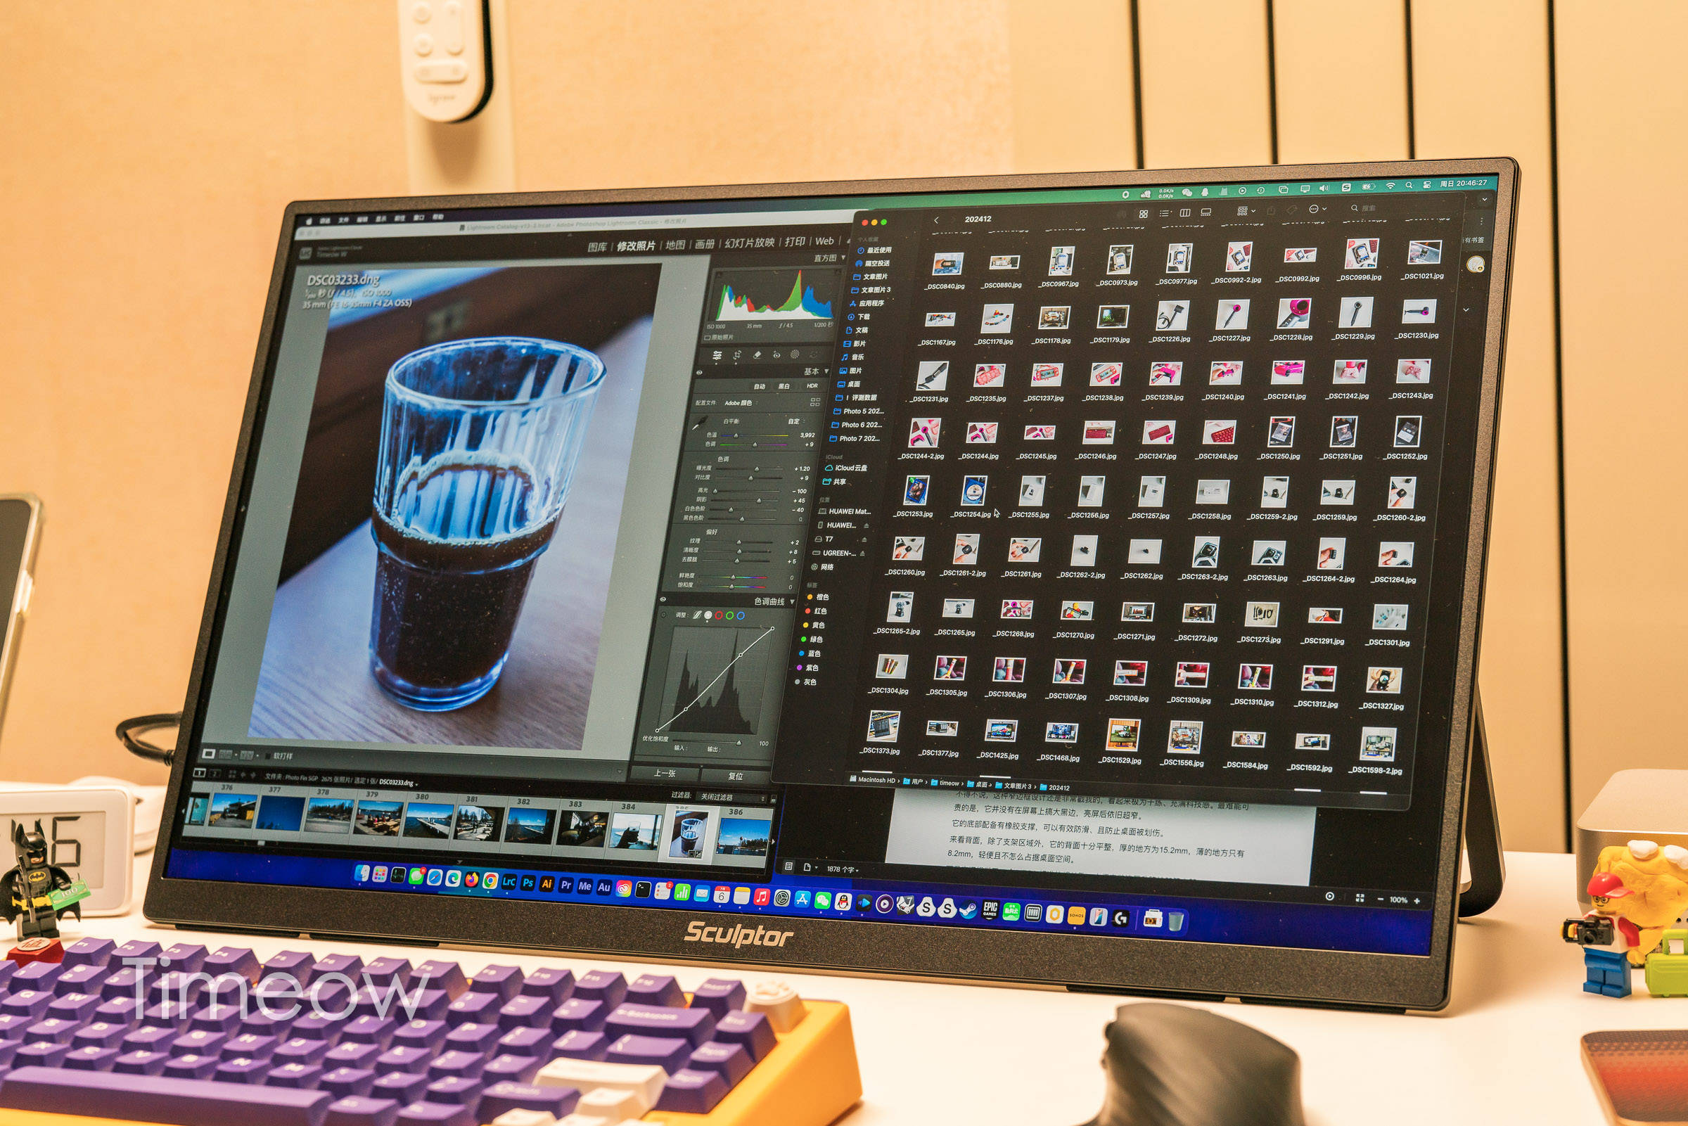Switch Finder to column view icon

click(x=1184, y=212)
